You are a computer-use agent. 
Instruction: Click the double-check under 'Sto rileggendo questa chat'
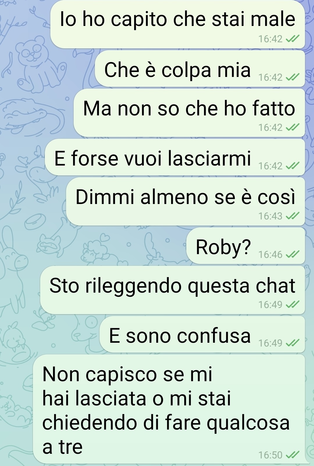click(292, 305)
